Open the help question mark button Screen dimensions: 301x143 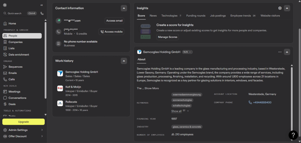coord(293,135)
